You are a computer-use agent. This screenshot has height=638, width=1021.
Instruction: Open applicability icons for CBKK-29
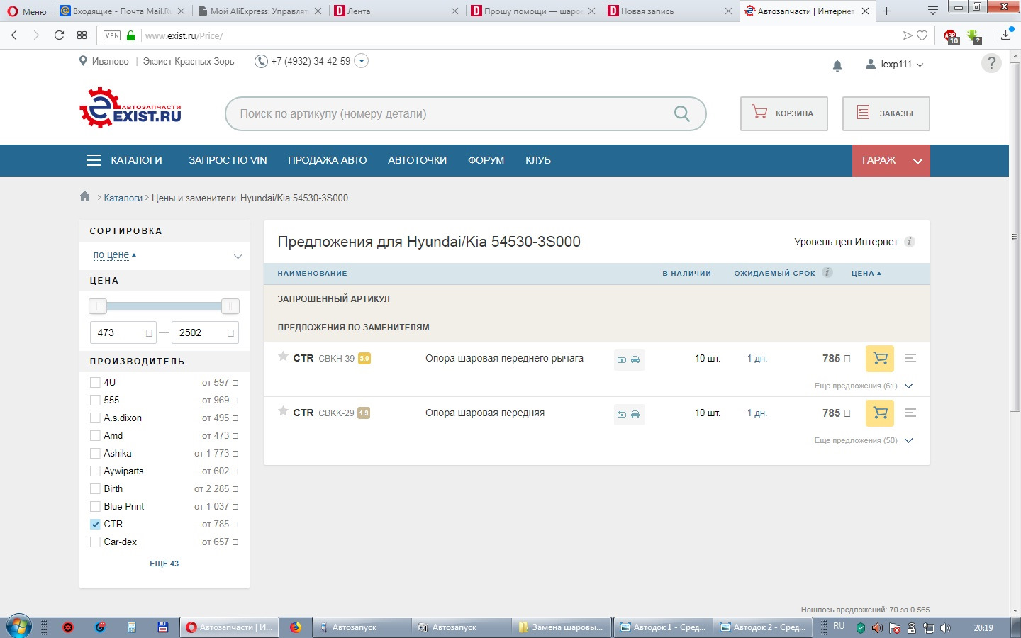pyautogui.click(x=629, y=414)
